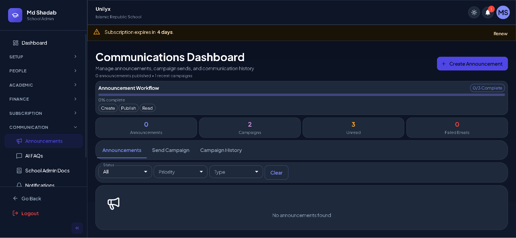Open the Type filter dropdown

tap(236, 172)
